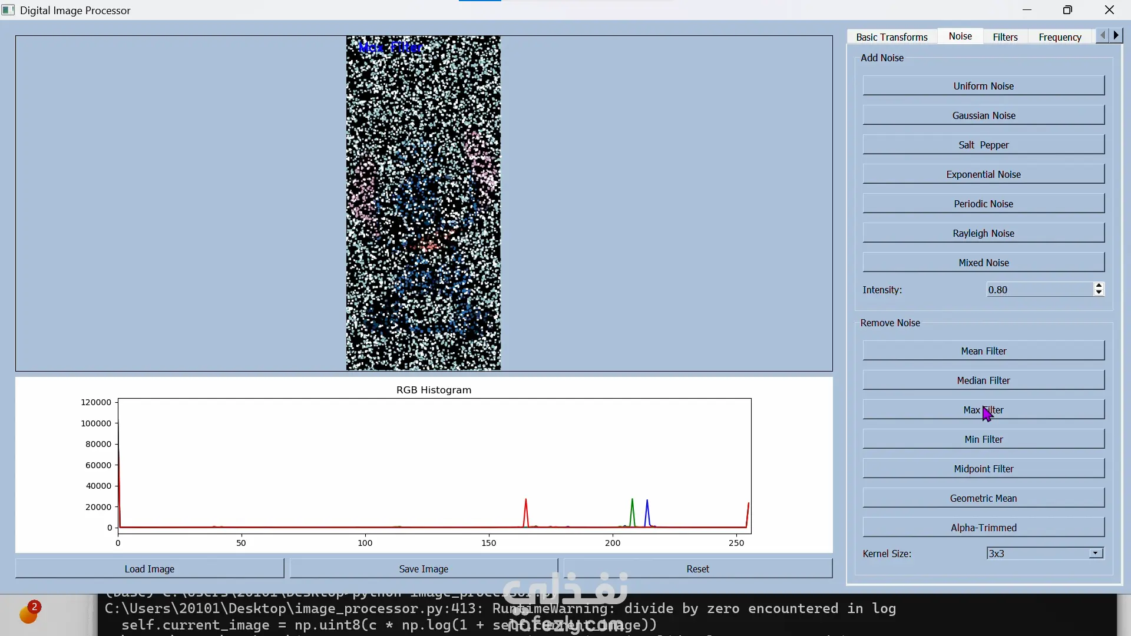Switch to the Frequency tab

[x=1060, y=37]
